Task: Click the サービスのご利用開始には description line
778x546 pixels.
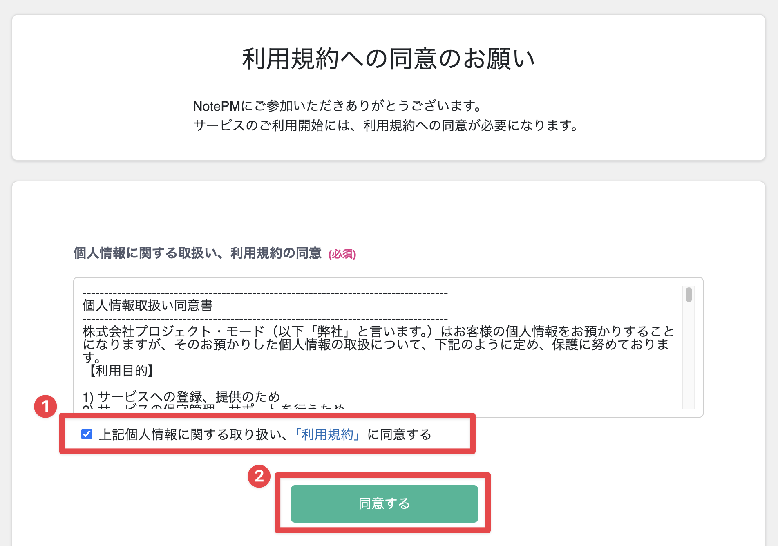Action: (x=386, y=125)
